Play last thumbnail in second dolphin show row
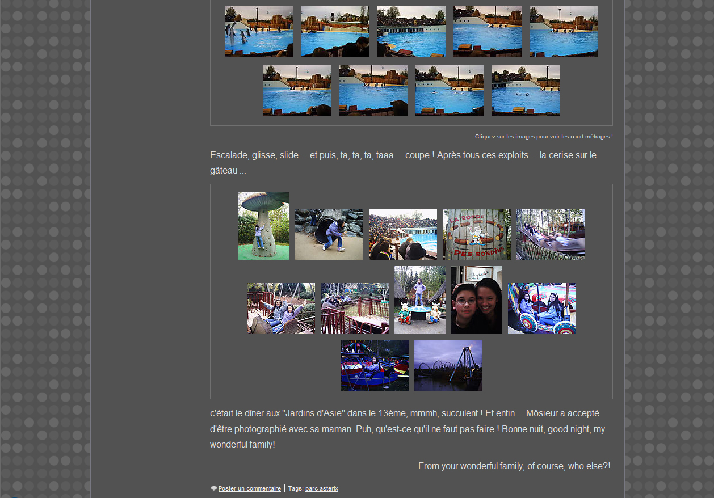The image size is (714, 498). coord(525,90)
